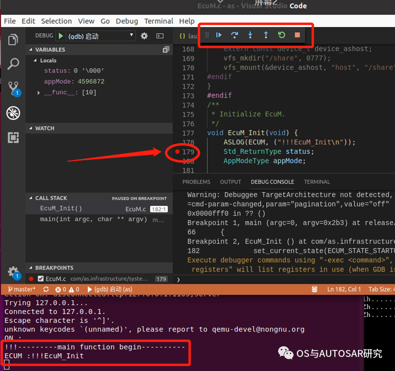This screenshot has width=395, height=371.
Task: Switch to the PROBLEMS panel tab
Action: tap(196, 182)
